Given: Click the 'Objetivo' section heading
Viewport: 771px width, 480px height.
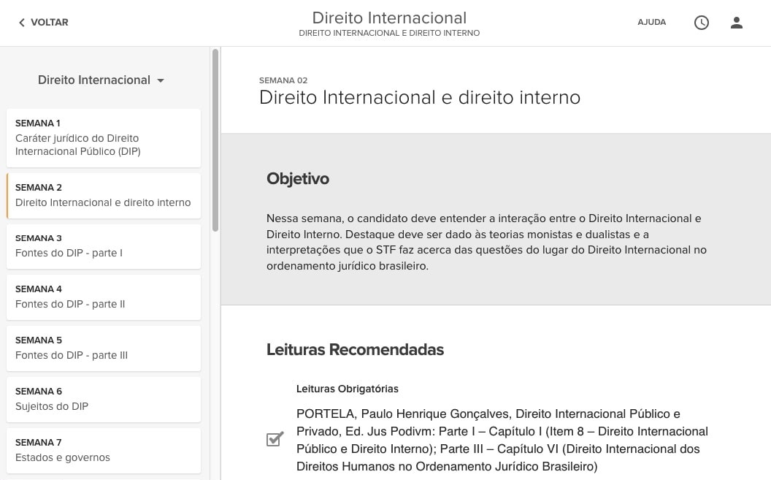Looking at the screenshot, I should tap(297, 178).
